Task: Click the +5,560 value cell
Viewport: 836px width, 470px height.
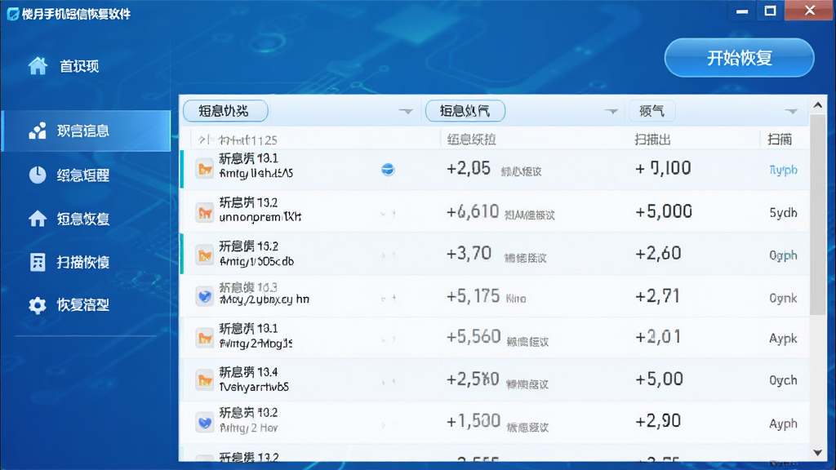Action: click(474, 336)
